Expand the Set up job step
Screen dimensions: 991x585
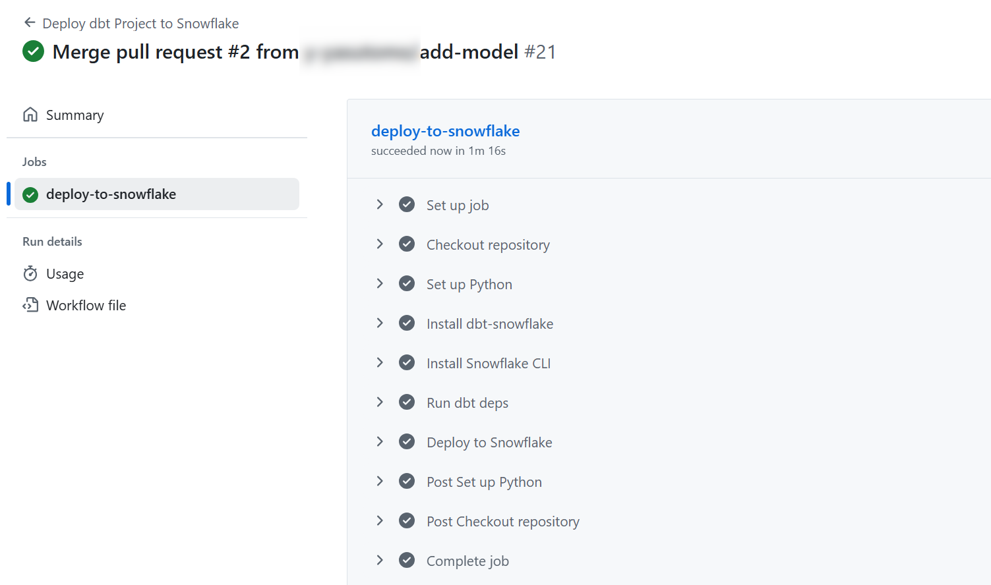click(x=380, y=205)
